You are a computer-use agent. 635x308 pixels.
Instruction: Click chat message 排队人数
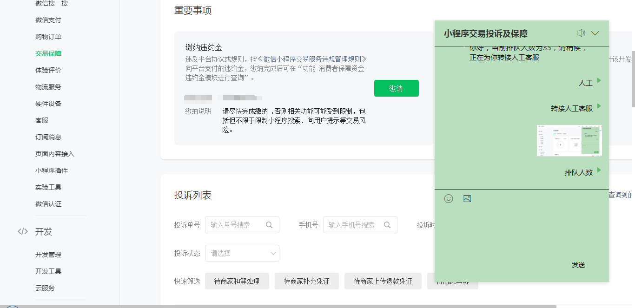pyautogui.click(x=579, y=172)
